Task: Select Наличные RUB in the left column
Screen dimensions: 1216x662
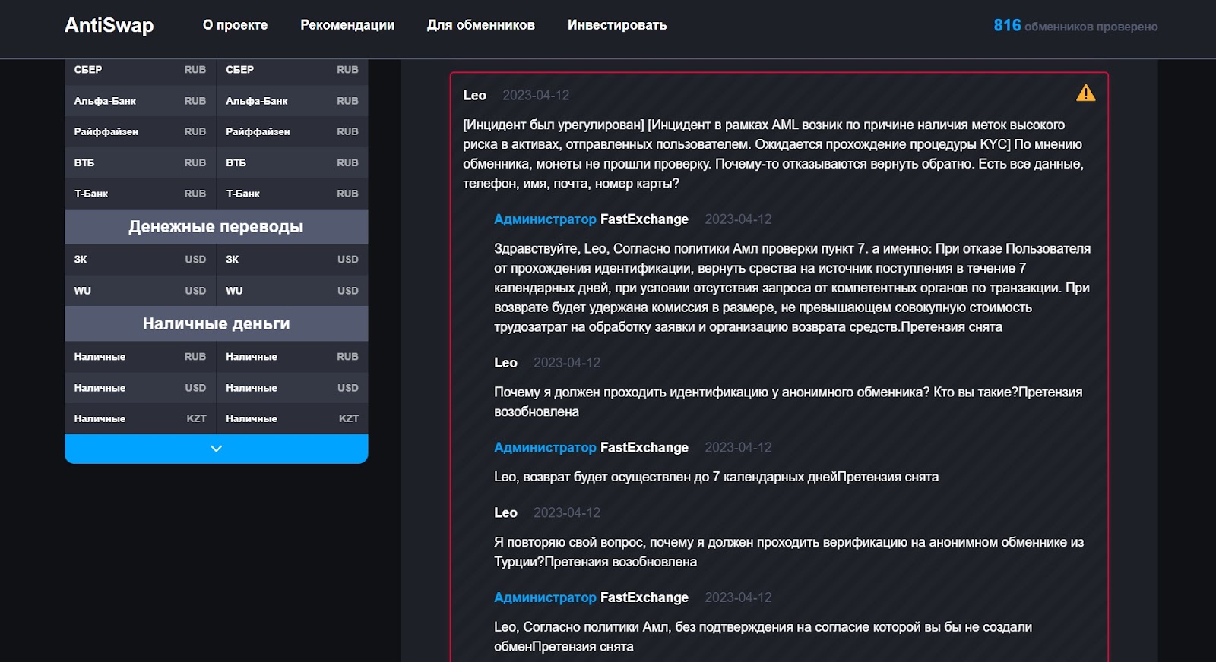Action: [140, 357]
